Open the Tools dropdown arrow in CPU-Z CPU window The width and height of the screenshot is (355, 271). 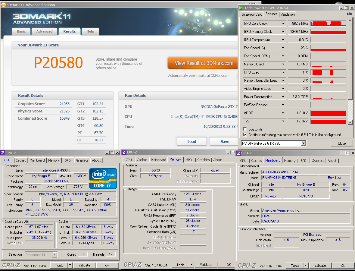70,265
